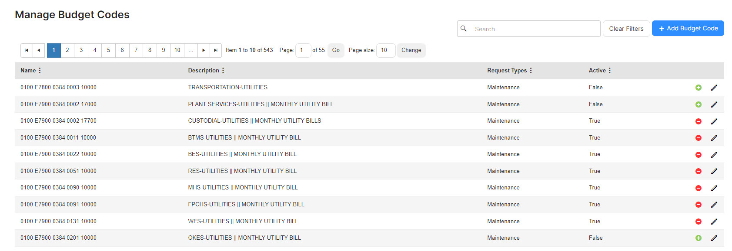Viewport: 732px width, 251px height.
Task: Edit the CUSTODIAL-UTILITIES row with pencil icon
Action: pos(714,121)
